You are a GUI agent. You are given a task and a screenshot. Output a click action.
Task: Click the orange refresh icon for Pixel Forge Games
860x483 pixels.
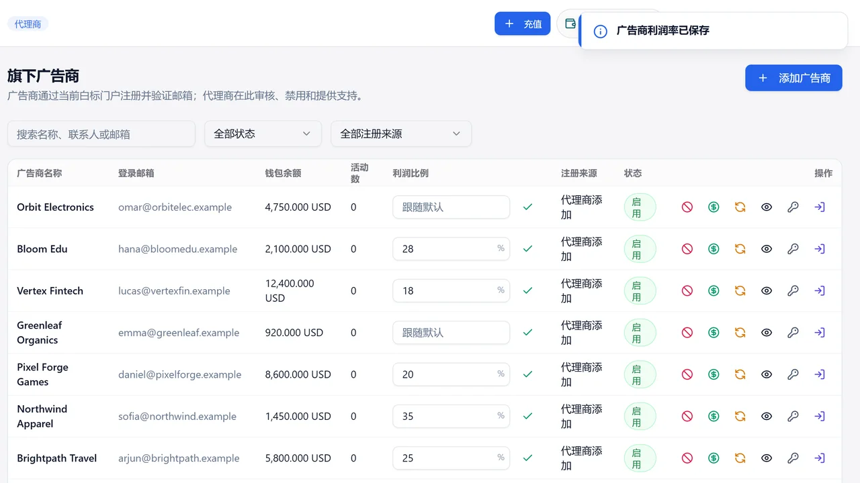(740, 374)
